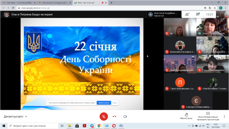Open the meeting chat panel
Screen dimensions: 229x129
click(198, 14)
